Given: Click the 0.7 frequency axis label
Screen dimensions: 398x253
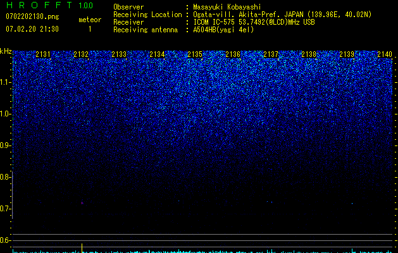Looking at the screenshot, I should (5, 209).
